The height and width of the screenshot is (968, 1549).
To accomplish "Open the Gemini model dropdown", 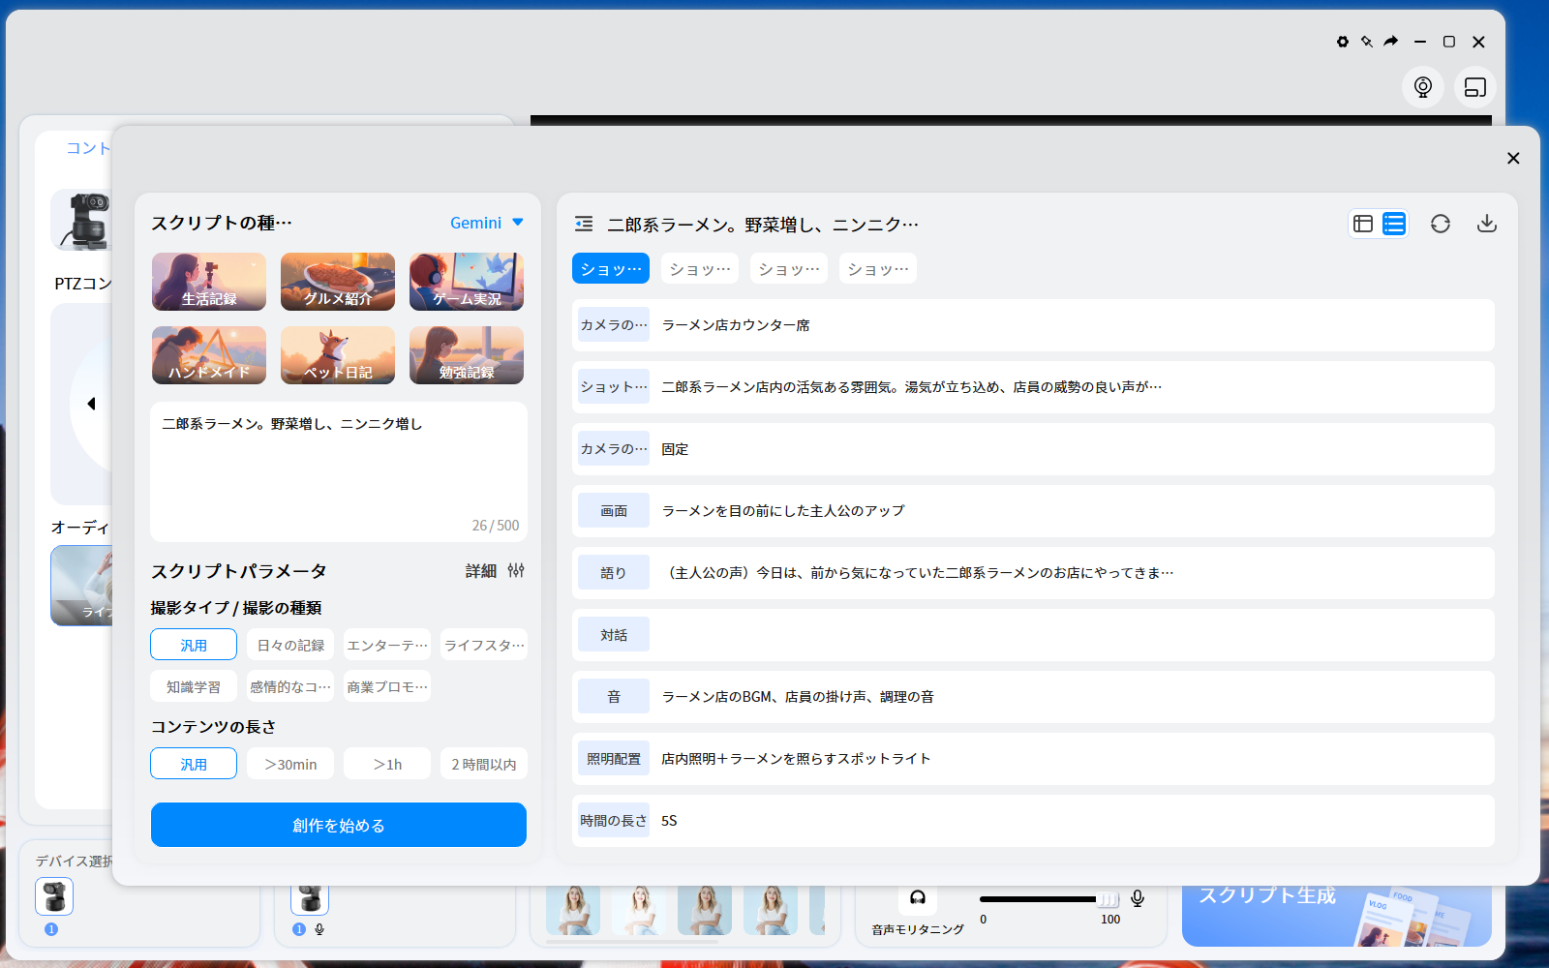I will [486, 222].
